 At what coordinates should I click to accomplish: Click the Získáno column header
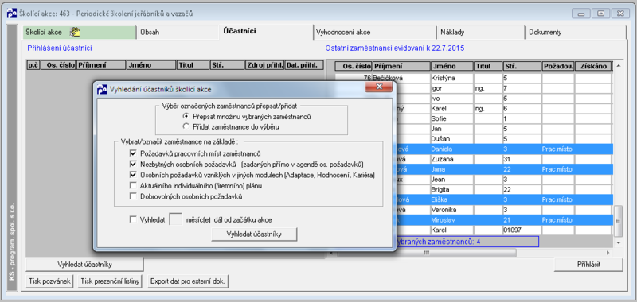click(593, 66)
